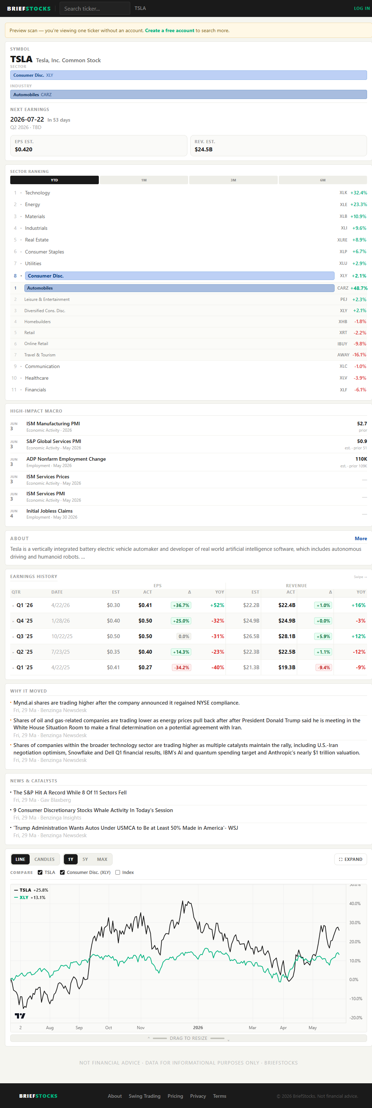The height and width of the screenshot is (1108, 372).
Task: Click the BriefStocks logo in the footer
Action: tap(38, 1096)
